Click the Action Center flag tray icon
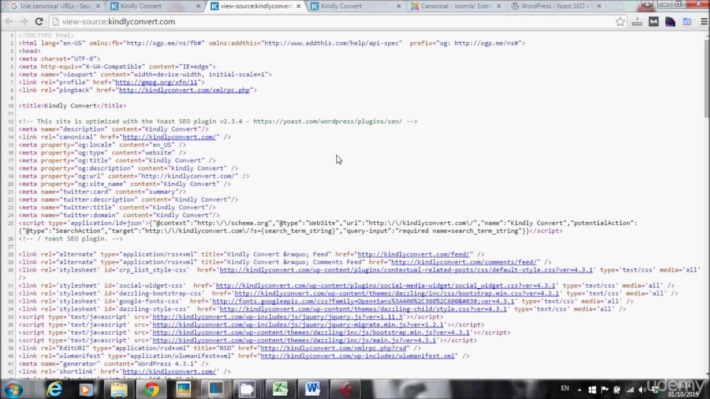 (x=604, y=390)
